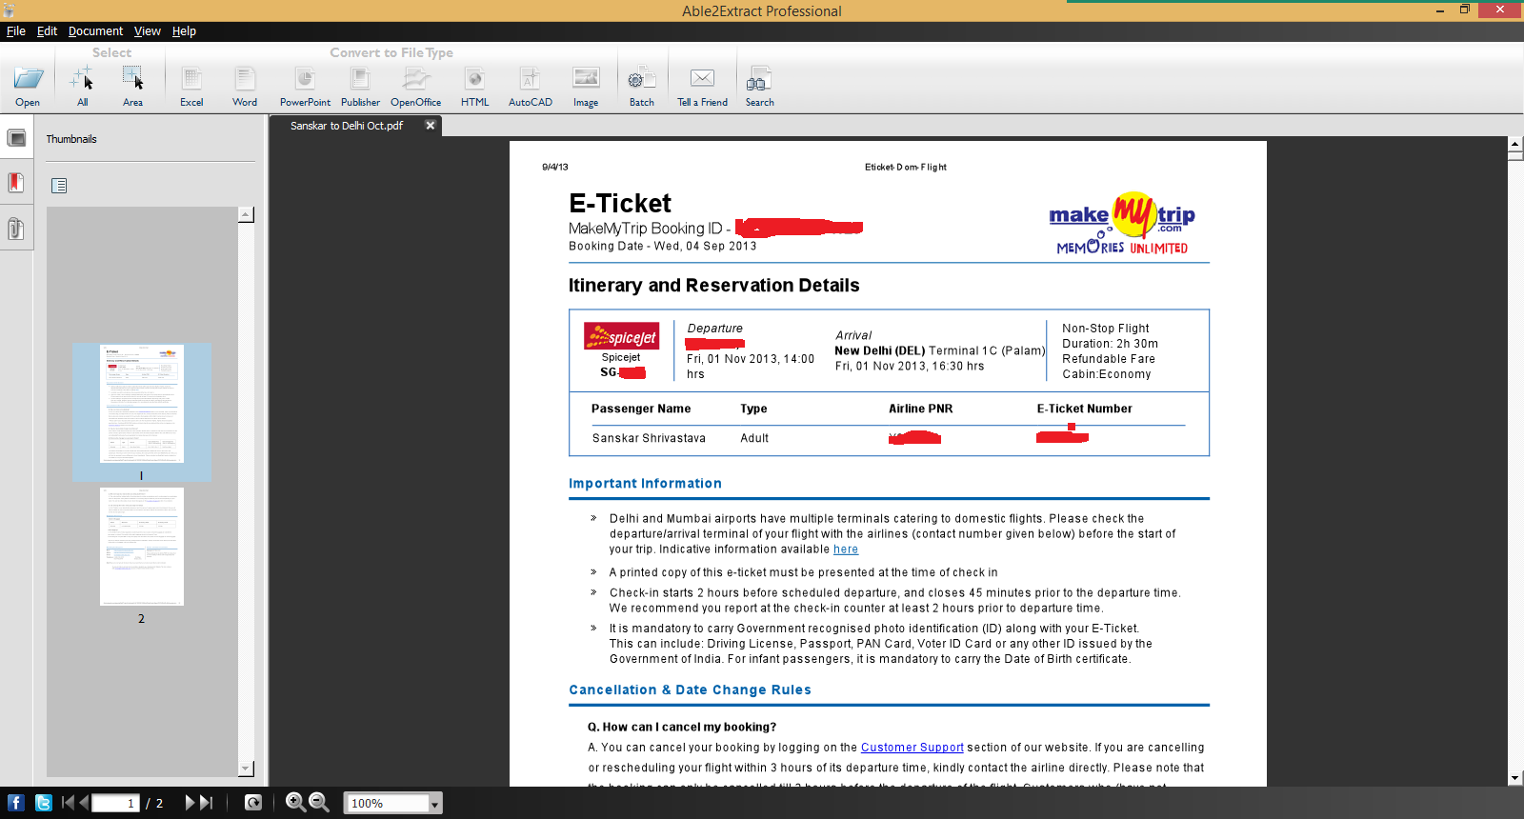The height and width of the screenshot is (819, 1524).
Task: Open the Search binoculars tool
Action: (x=759, y=79)
